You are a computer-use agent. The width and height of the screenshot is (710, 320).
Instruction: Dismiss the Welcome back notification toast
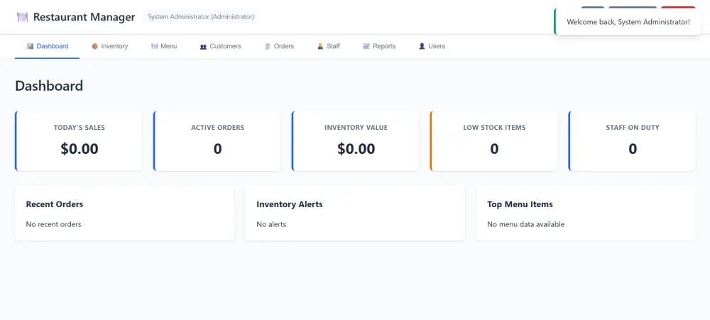628,22
